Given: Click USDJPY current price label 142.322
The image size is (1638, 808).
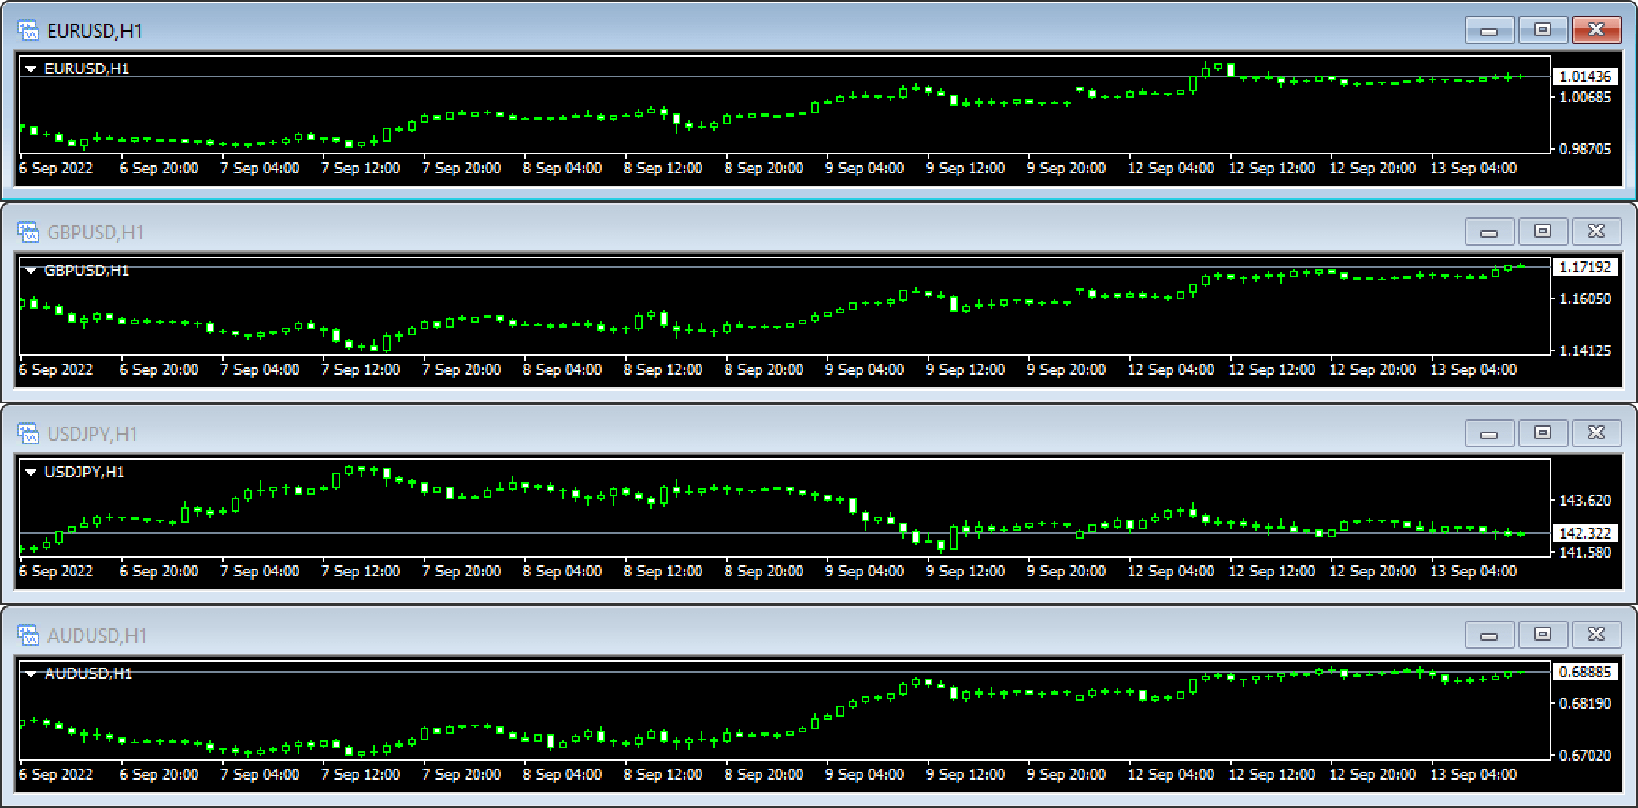Looking at the screenshot, I should pos(1584,533).
